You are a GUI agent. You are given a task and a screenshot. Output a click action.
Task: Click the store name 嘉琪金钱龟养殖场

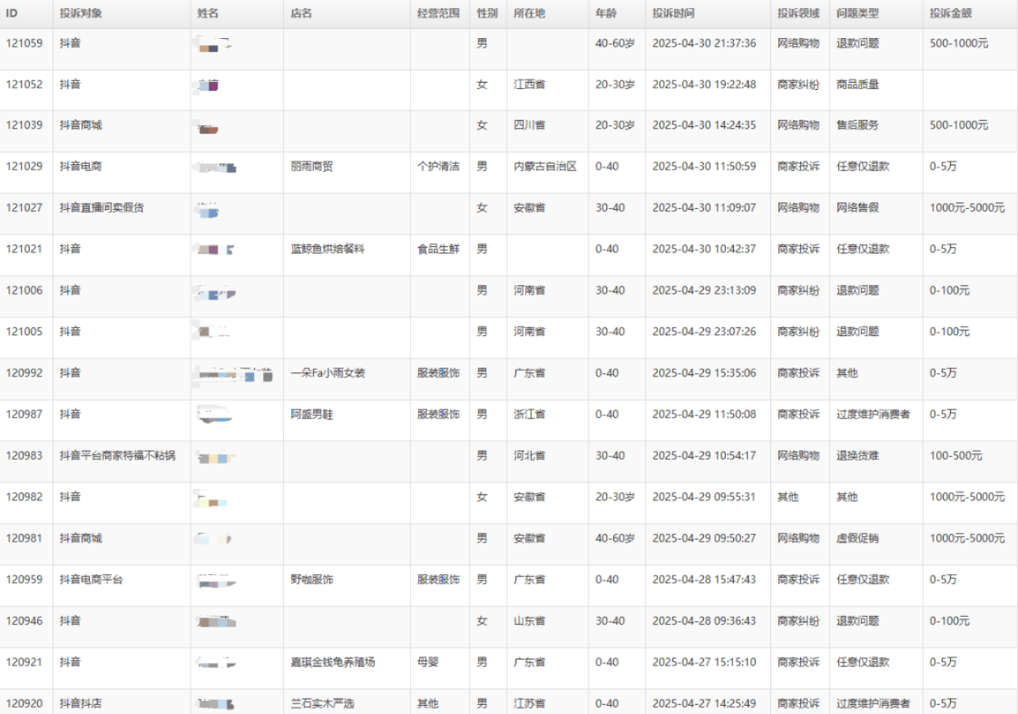point(333,662)
